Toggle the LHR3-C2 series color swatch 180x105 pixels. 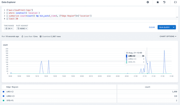click(x=4, y=92)
